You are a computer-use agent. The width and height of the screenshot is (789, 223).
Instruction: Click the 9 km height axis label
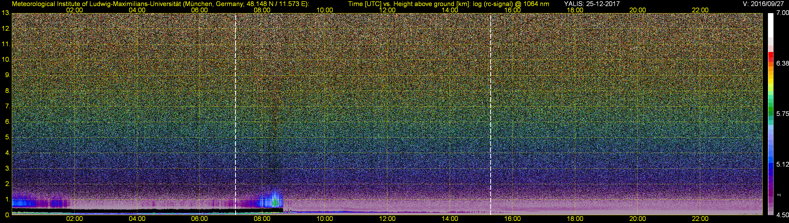pos(7,75)
